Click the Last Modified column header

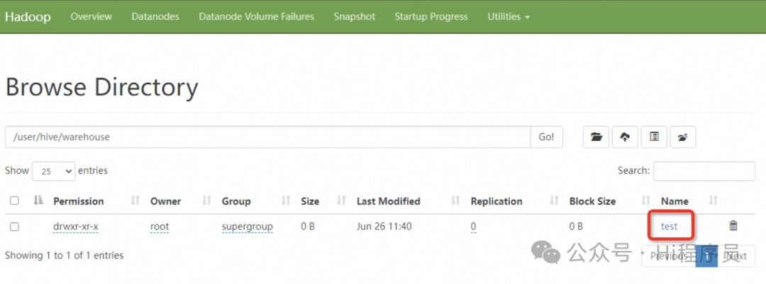pyautogui.click(x=389, y=201)
